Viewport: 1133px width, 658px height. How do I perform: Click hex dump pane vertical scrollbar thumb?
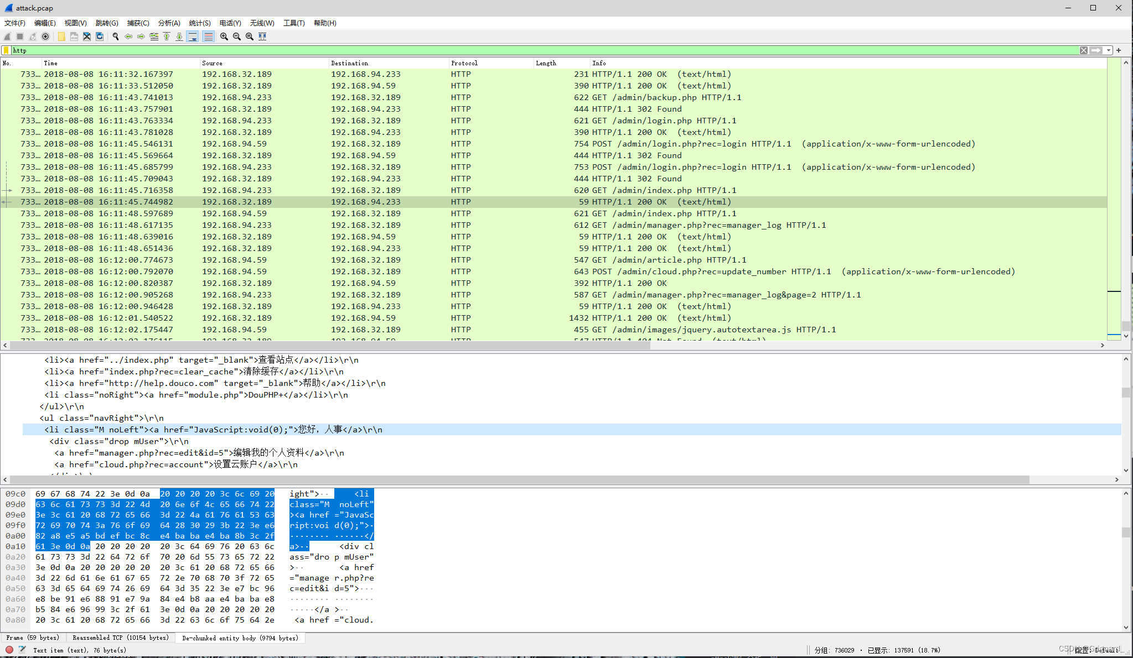[x=1126, y=532]
